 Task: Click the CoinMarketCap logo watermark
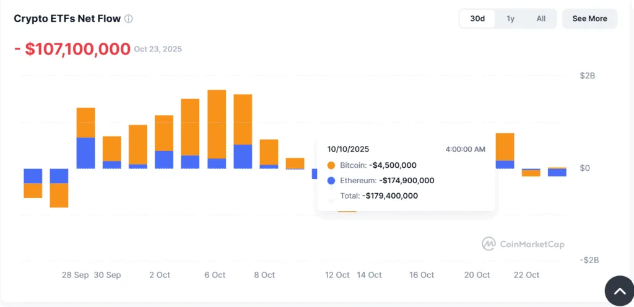pos(523,244)
